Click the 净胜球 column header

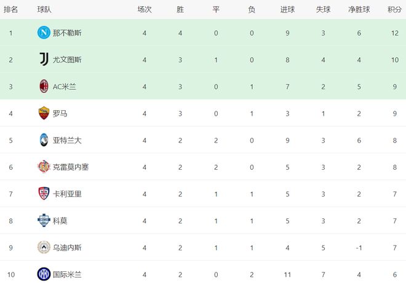(x=359, y=9)
